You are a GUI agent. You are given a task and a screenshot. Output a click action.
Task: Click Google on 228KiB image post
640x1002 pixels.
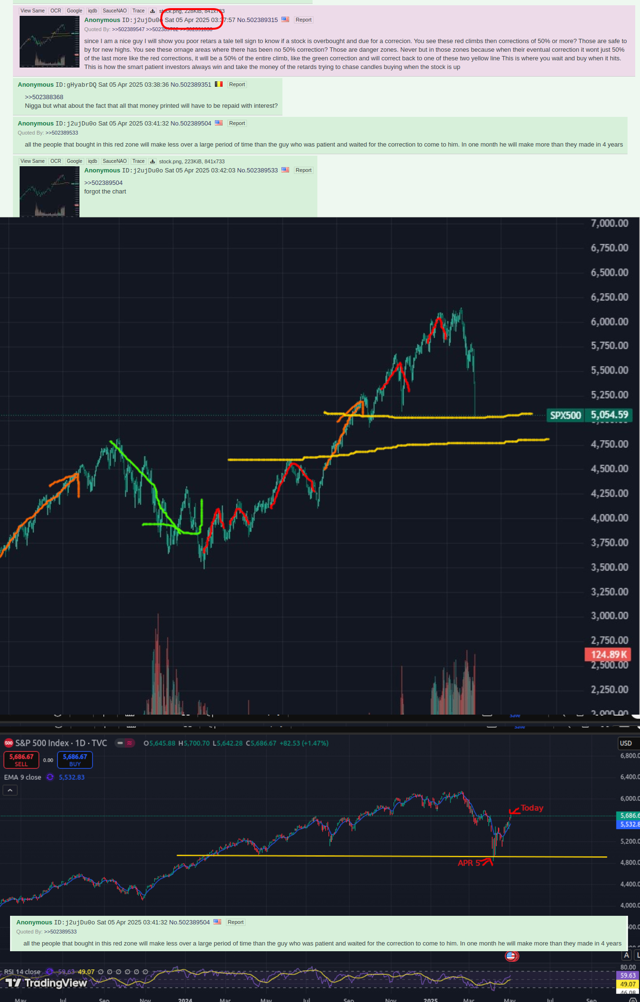74,11
